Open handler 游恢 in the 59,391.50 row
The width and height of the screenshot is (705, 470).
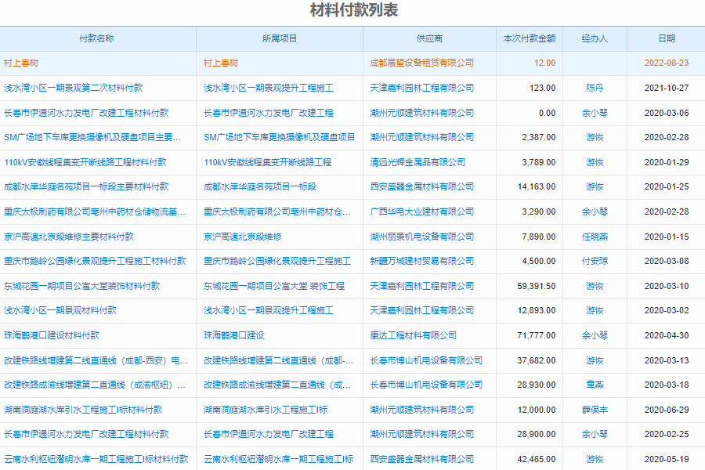[595, 286]
